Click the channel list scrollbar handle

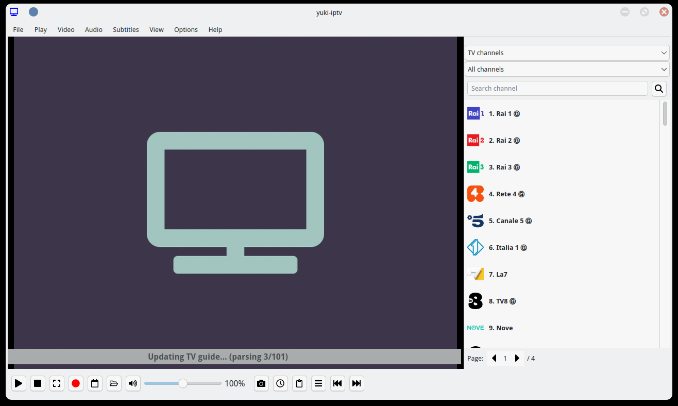pyautogui.click(x=665, y=113)
